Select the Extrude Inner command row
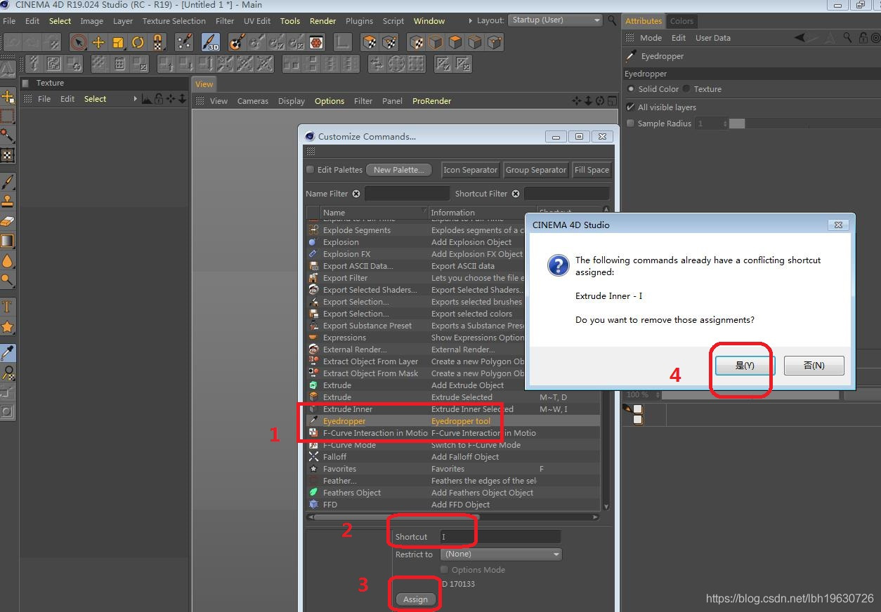The width and height of the screenshot is (881, 612). (x=454, y=409)
